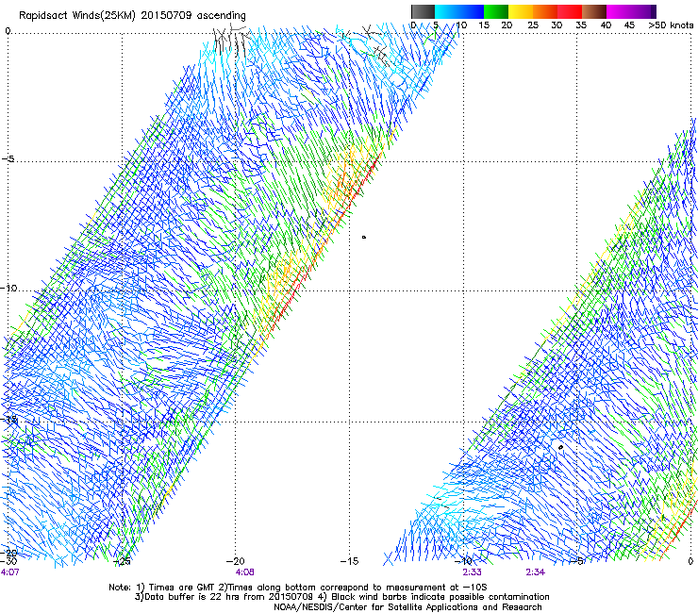Click the brown 35–40 knots legend segment
Viewport: 698px width, 613px height.
click(594, 11)
